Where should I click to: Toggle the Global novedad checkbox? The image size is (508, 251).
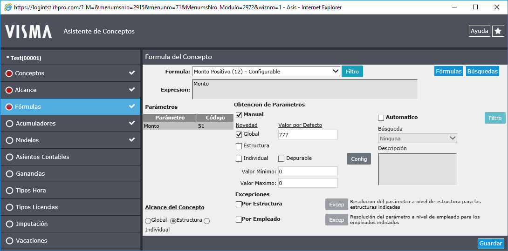[239, 134]
